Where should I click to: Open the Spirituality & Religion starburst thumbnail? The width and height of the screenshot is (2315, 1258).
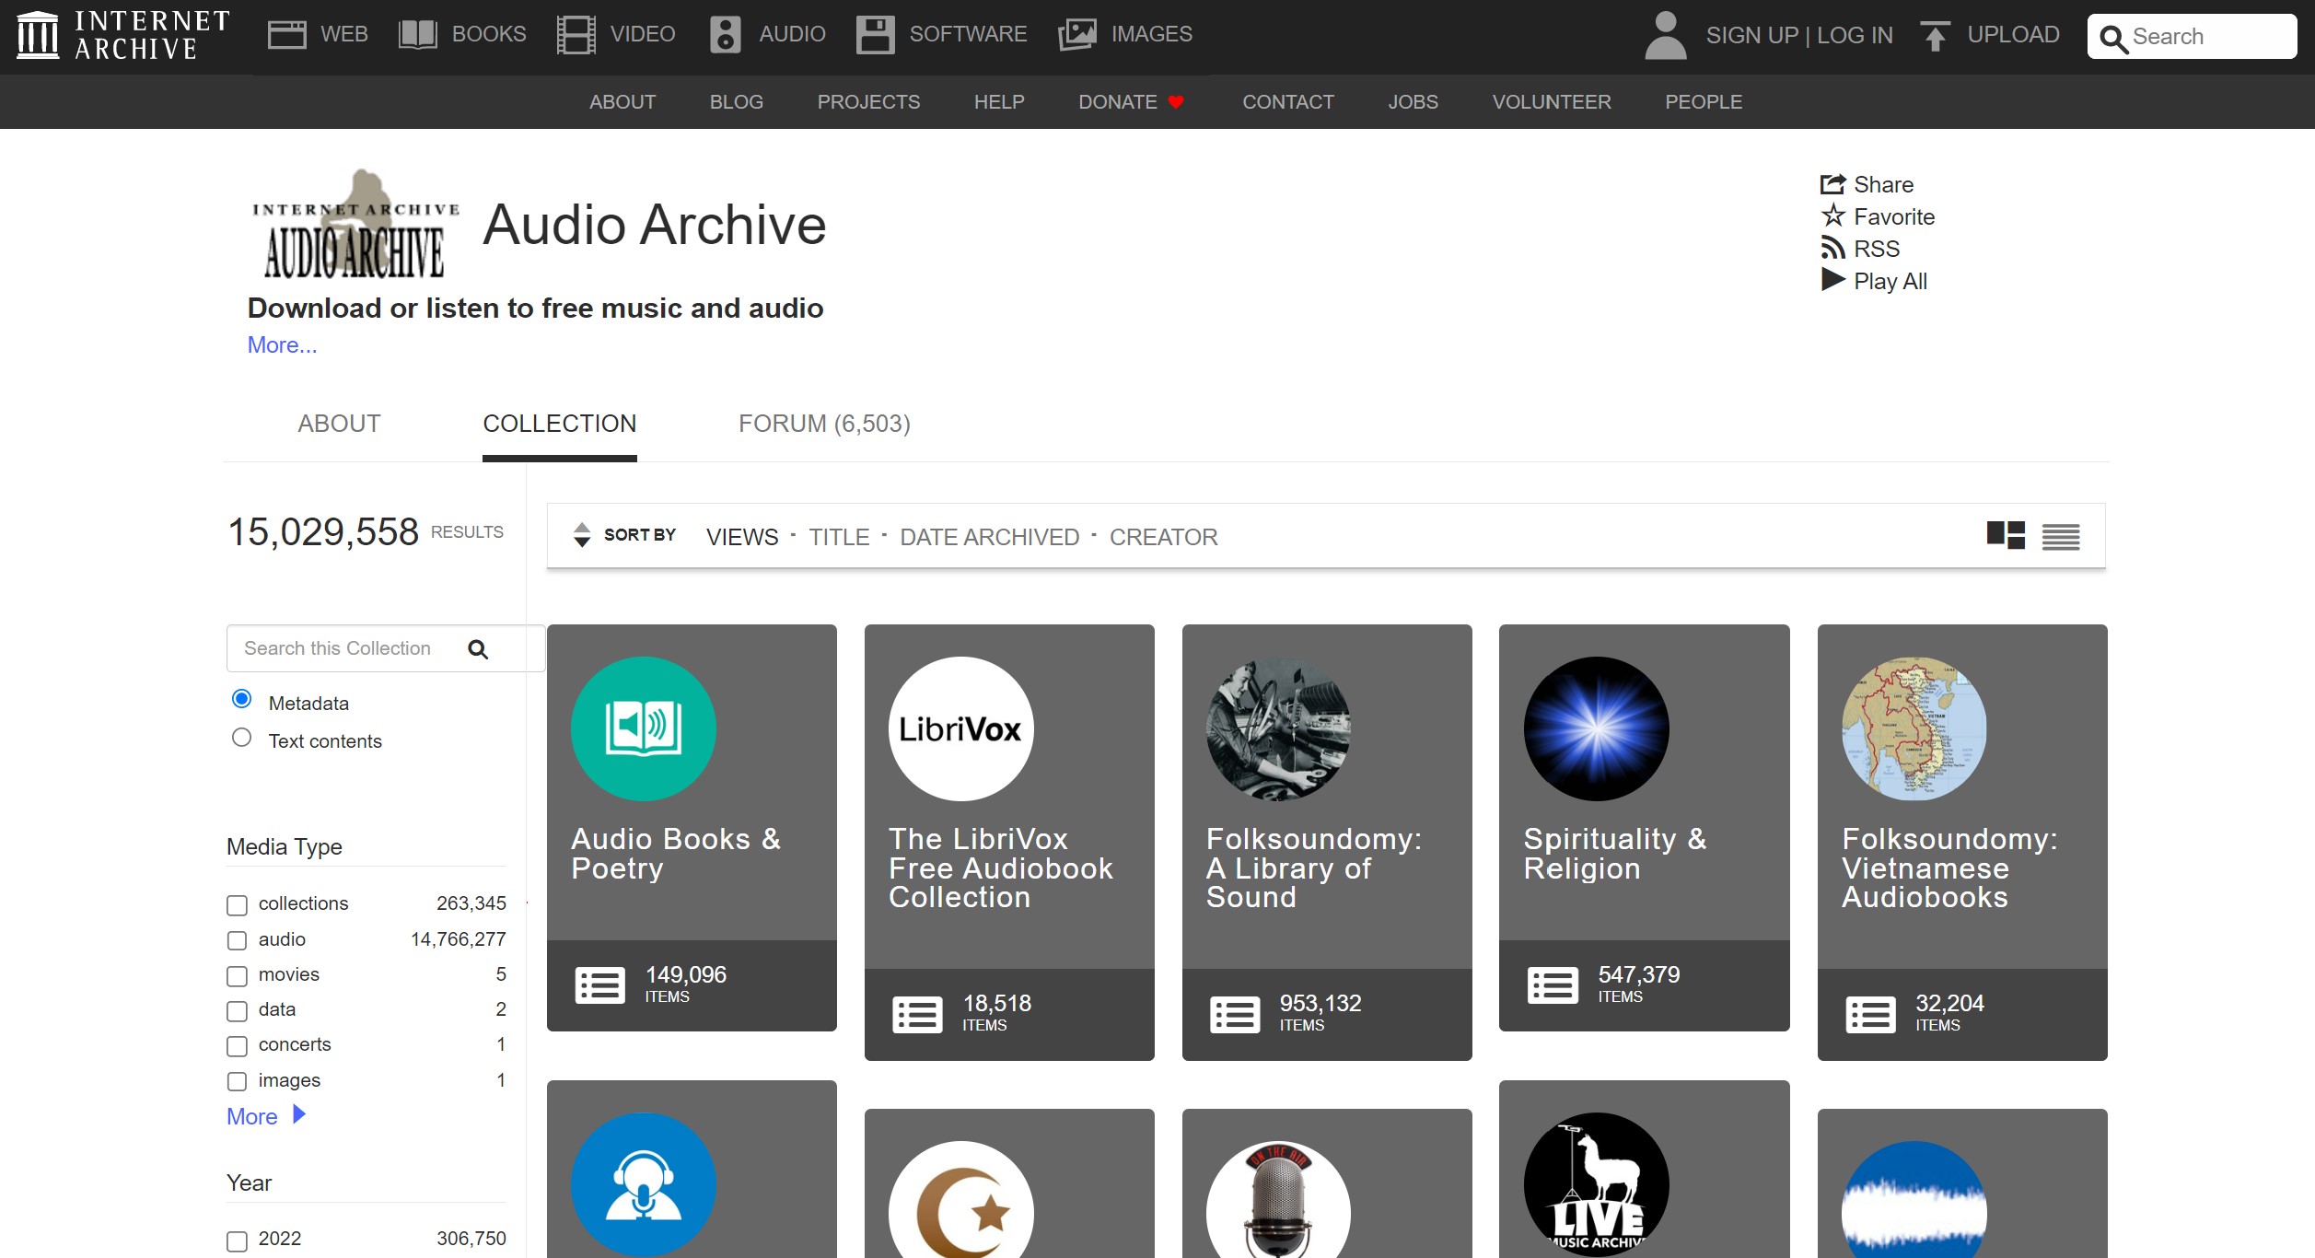(1596, 728)
